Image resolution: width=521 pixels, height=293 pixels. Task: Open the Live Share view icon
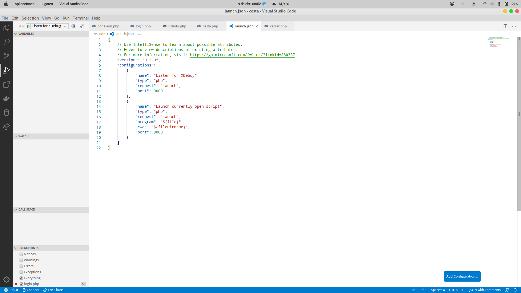click(7, 127)
